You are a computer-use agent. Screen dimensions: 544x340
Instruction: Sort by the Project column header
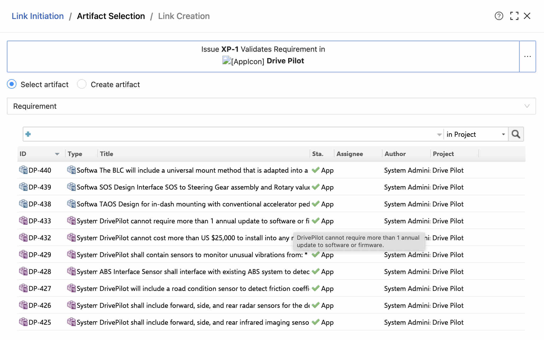click(x=443, y=154)
